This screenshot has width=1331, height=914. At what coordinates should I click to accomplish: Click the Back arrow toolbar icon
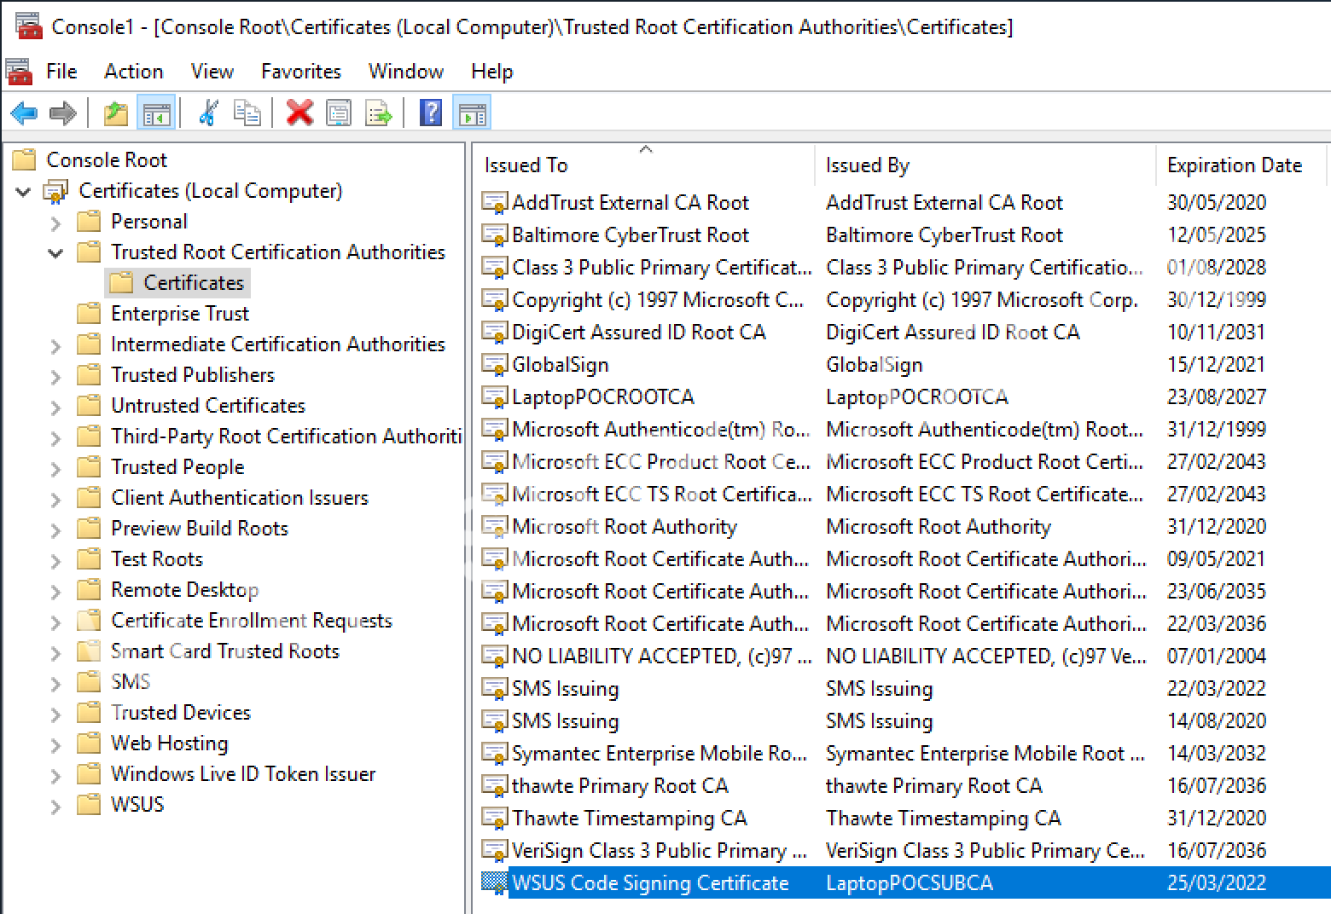coord(24,113)
